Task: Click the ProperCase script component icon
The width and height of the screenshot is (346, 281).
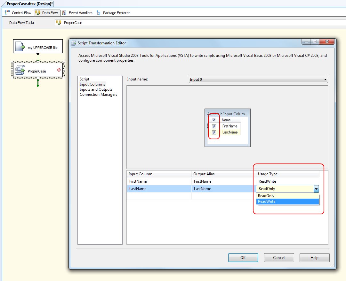Action: coord(20,70)
